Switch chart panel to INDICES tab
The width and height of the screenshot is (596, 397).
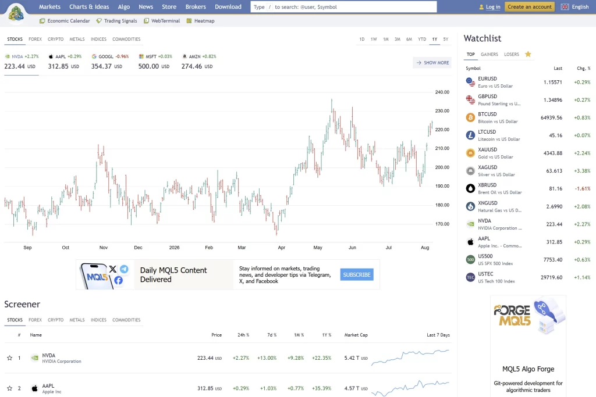[x=98, y=39]
